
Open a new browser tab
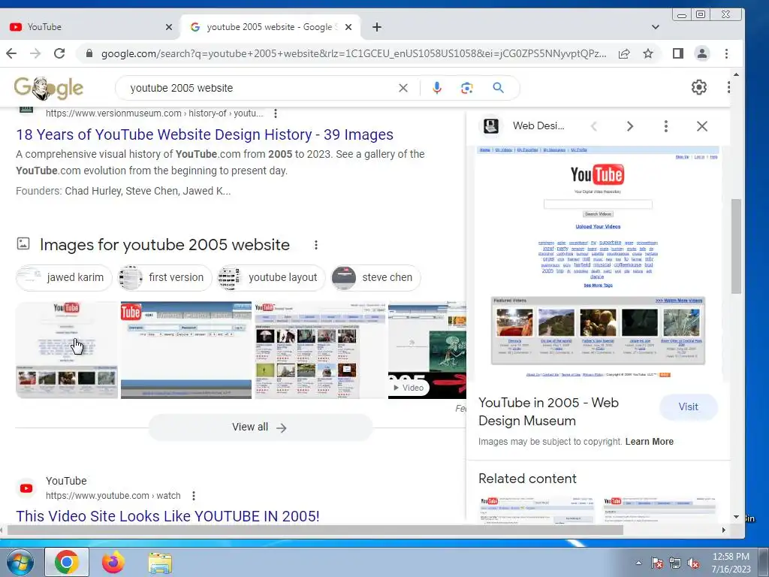[x=377, y=27]
